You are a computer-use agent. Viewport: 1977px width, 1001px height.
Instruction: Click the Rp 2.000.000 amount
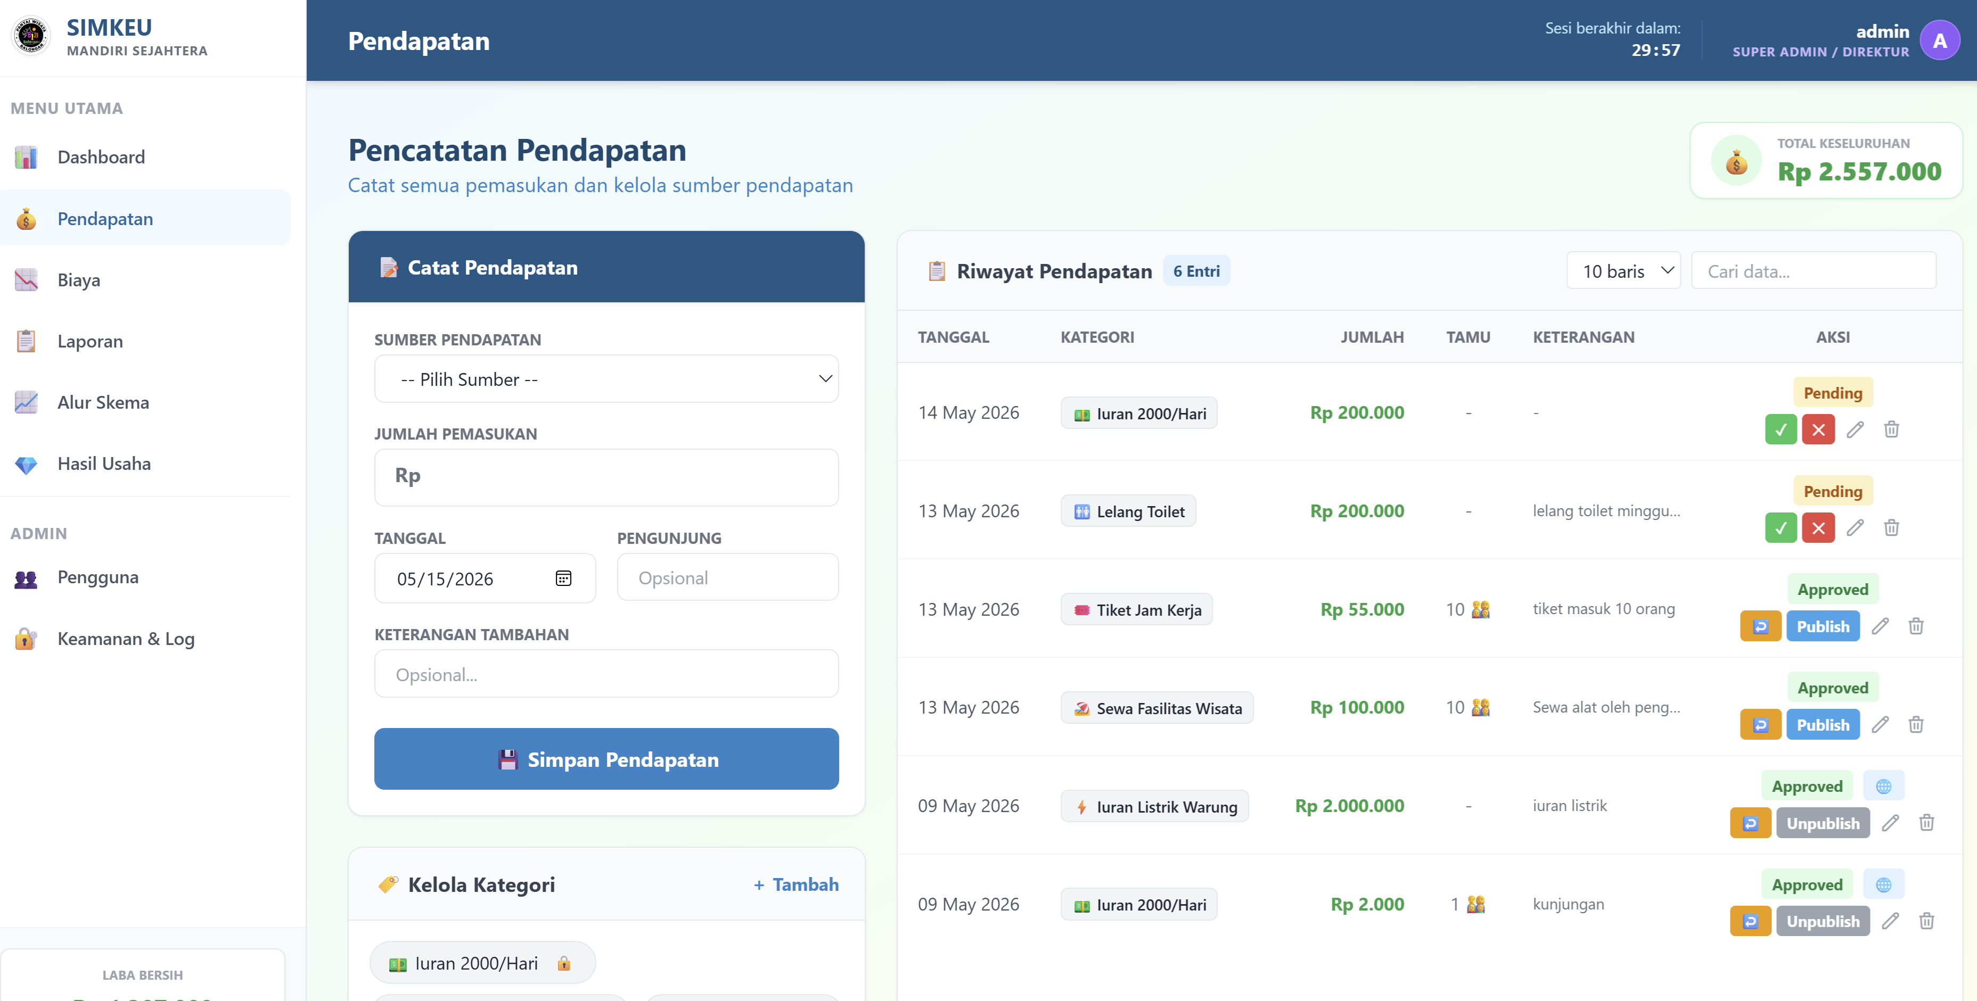point(1349,806)
